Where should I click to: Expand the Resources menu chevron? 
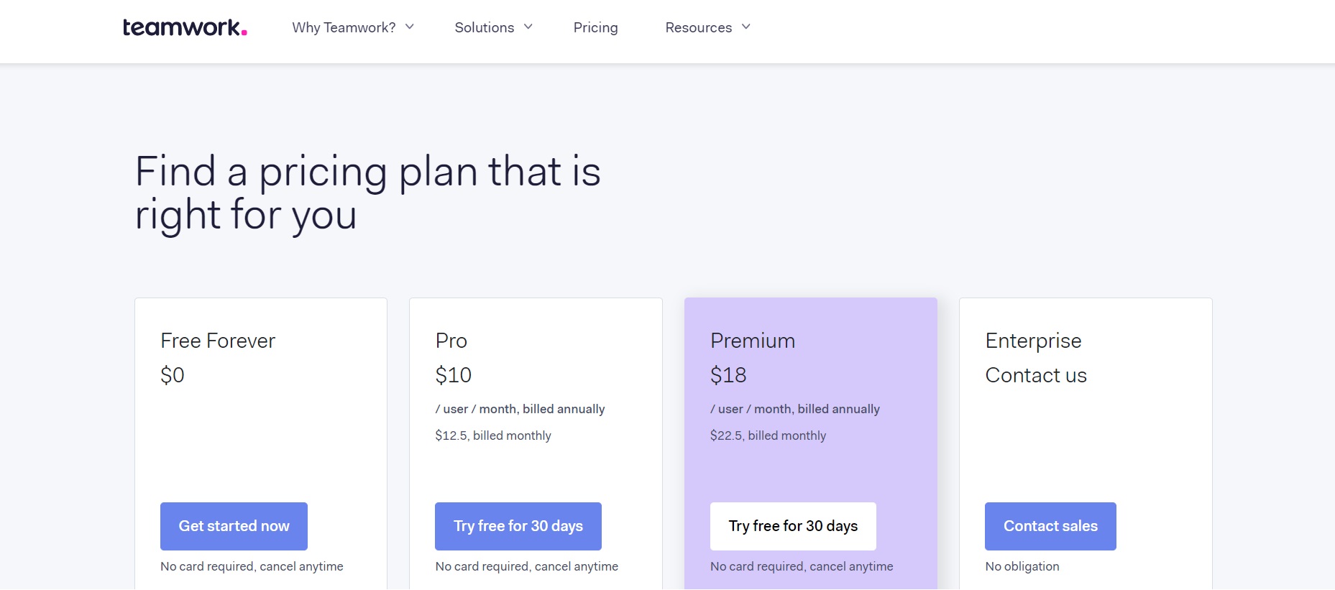pyautogui.click(x=746, y=27)
